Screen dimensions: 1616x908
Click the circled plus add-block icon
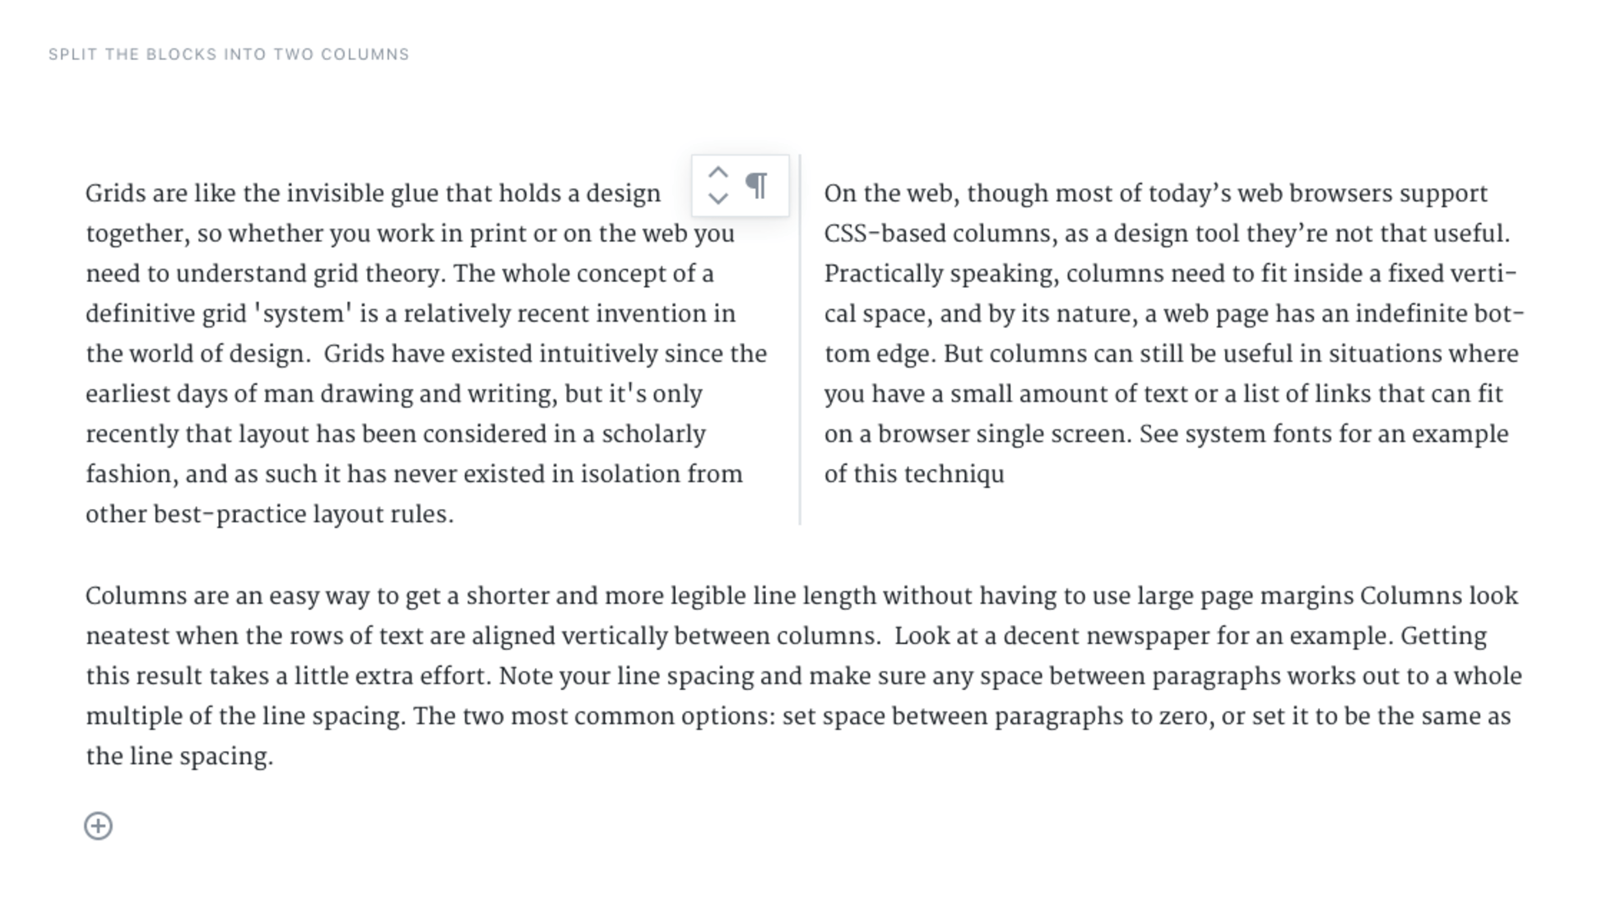[99, 826]
